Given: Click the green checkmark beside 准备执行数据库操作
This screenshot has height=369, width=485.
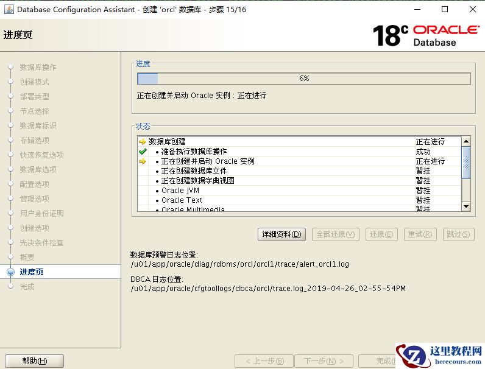Looking at the screenshot, I should pos(143,152).
